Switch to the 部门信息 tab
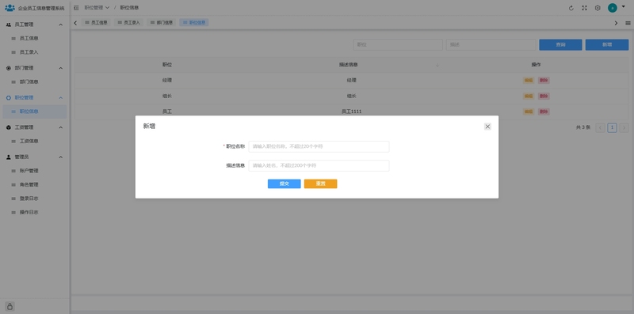 point(162,23)
